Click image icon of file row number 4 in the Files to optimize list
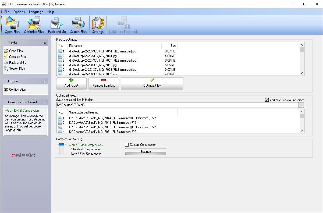This screenshot has height=213, width=323. [60, 65]
